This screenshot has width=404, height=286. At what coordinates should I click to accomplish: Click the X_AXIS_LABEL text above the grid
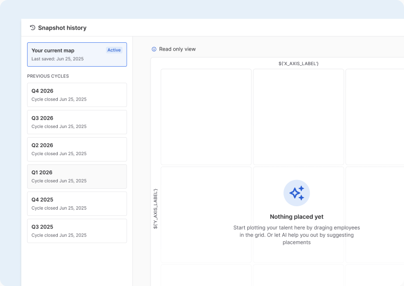[x=298, y=64]
